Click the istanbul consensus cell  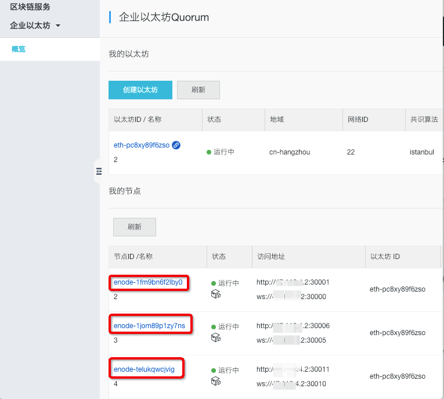pos(421,152)
